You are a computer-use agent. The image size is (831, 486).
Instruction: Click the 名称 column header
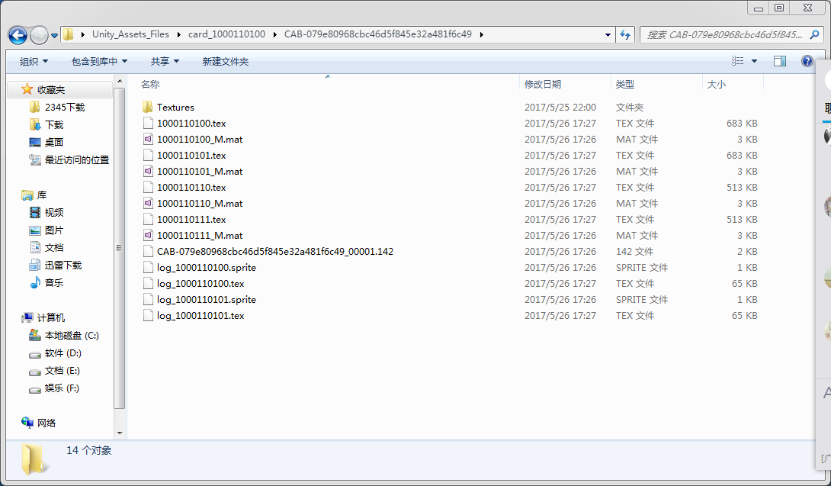[150, 84]
